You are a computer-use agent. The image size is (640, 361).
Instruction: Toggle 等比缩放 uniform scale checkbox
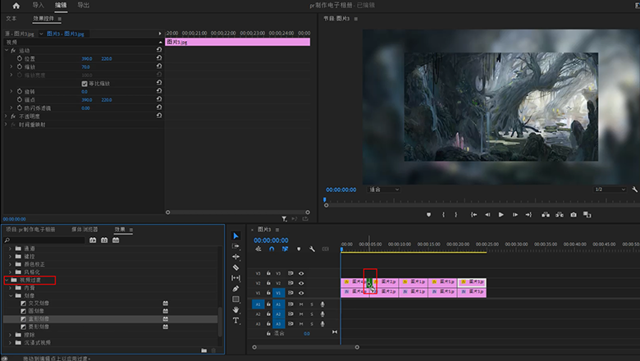pyautogui.click(x=85, y=84)
